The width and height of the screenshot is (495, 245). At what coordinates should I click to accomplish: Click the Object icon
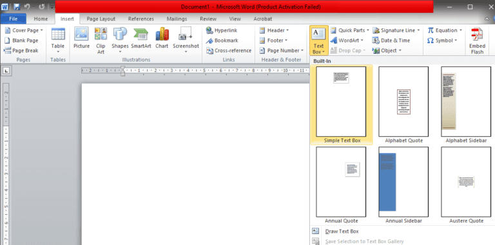tap(376, 50)
